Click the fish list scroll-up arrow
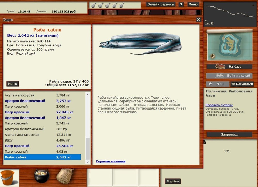Viewport: 258px width, 187px height. tap(88, 95)
